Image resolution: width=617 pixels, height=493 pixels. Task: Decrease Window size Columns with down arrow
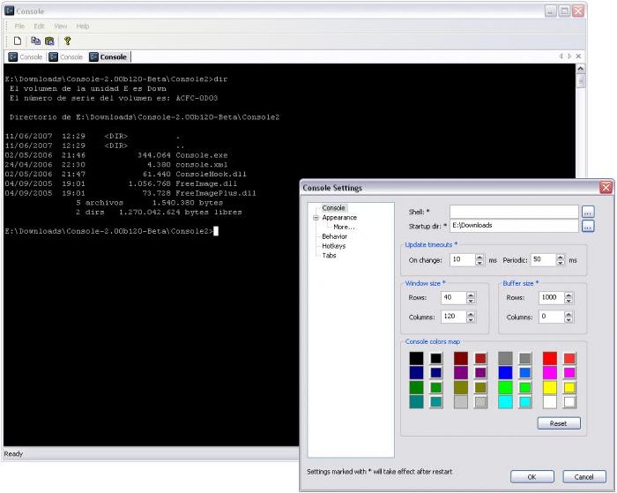point(471,320)
